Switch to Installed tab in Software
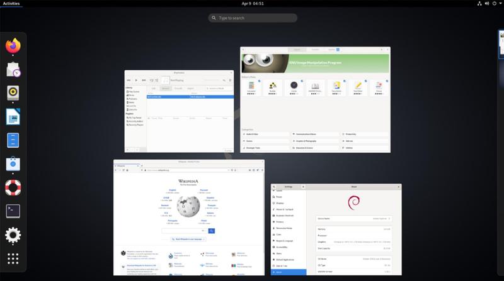This screenshot has width=504, height=281. pyautogui.click(x=316, y=50)
